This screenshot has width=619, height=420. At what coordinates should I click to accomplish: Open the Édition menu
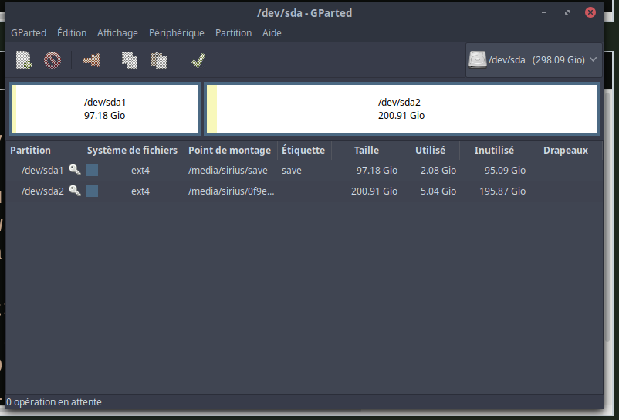tap(72, 33)
